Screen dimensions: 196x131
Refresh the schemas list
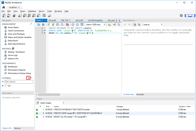(x=29, y=78)
